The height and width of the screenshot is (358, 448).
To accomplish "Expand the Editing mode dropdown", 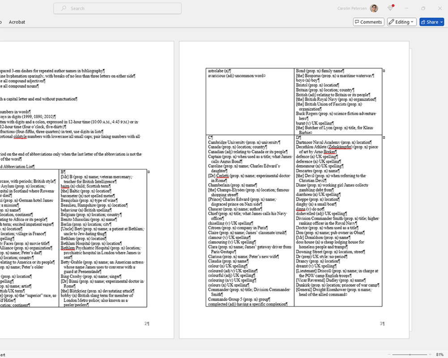I will (x=401, y=22).
